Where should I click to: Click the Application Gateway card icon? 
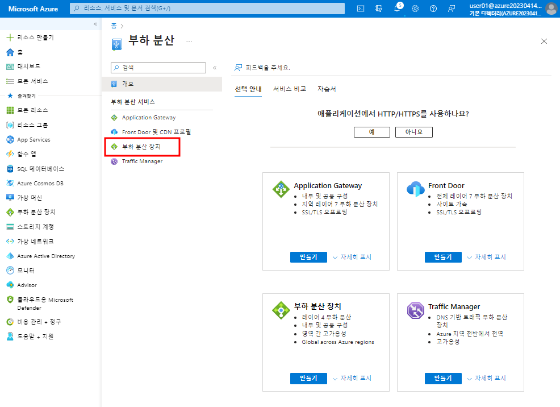(x=281, y=189)
